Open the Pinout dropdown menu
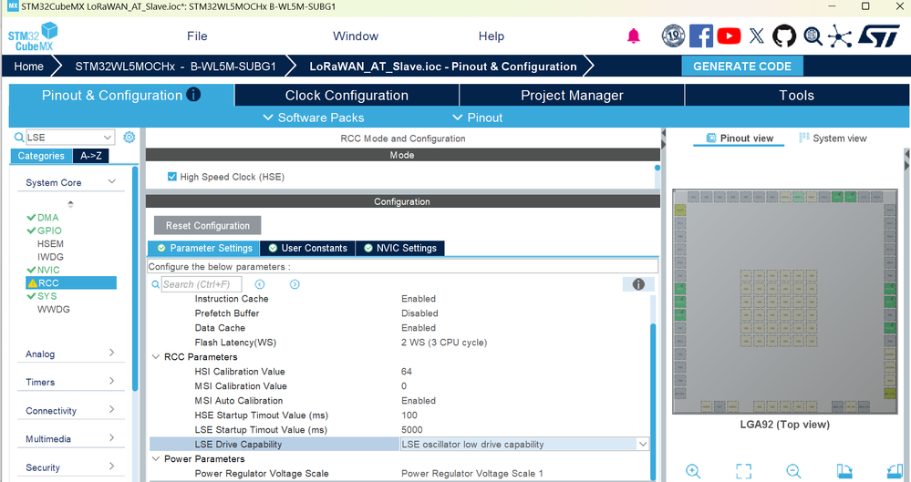The height and width of the screenshot is (482, 911). click(477, 118)
